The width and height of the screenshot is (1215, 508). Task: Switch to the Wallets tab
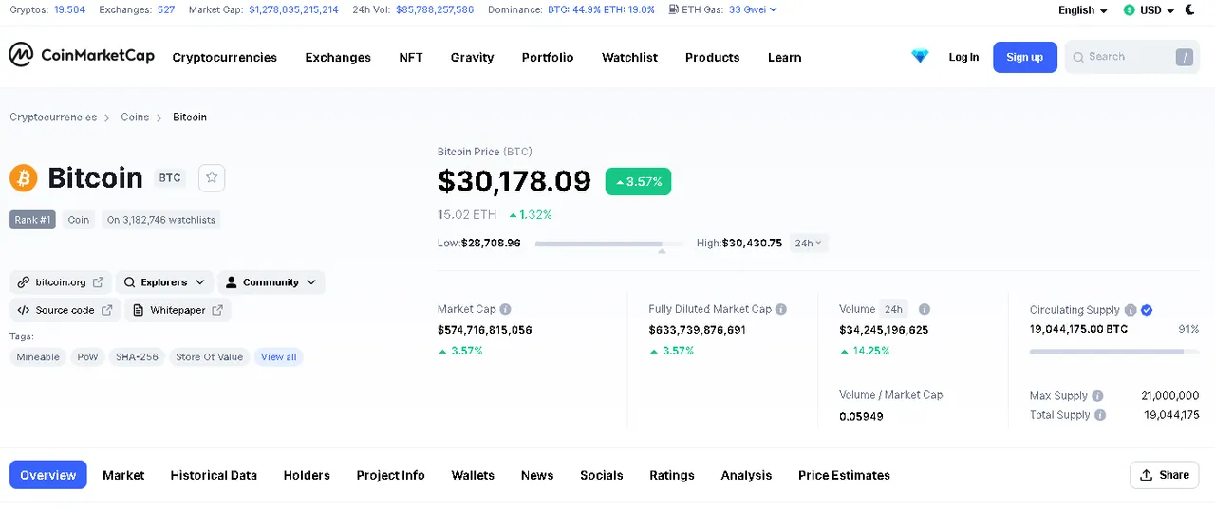point(473,475)
